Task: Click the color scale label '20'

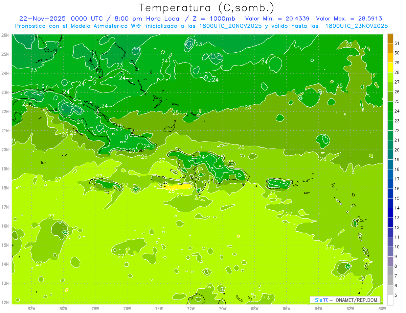Action: [x=397, y=150]
